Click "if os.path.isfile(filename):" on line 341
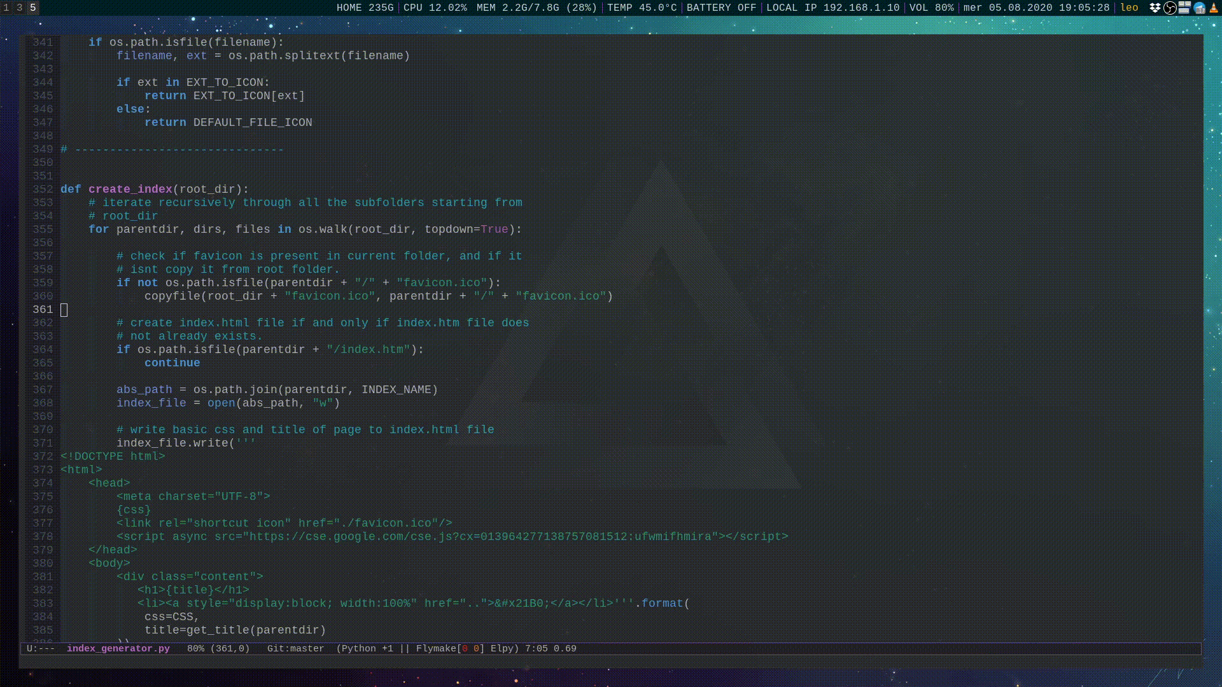 pyautogui.click(x=186, y=43)
